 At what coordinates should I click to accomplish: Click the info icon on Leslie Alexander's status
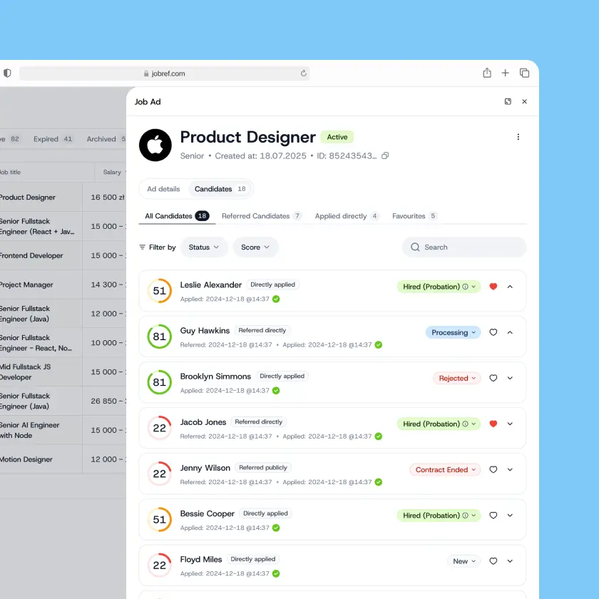[465, 287]
